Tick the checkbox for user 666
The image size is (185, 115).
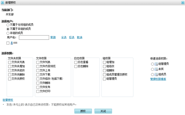coord(8,43)
